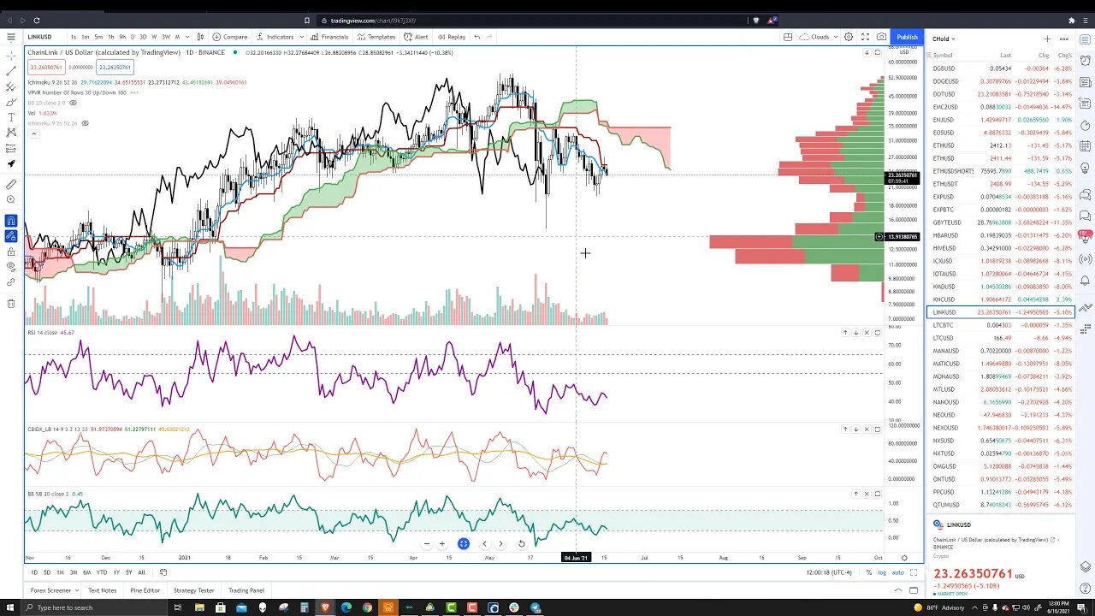Select the pitchfork drawing tool
Viewport: 1095px width, 616px height.
click(x=10, y=86)
